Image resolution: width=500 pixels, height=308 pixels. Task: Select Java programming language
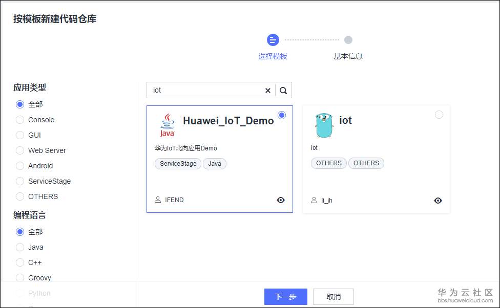tap(20, 247)
